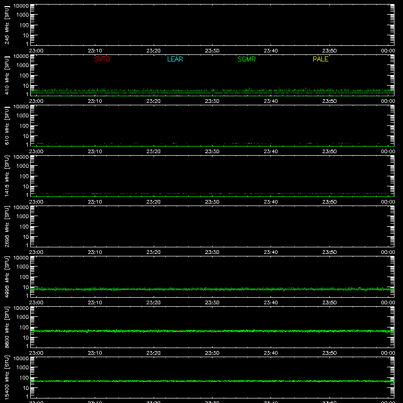Click the 100 value on 610 MHz axis
This screenshot has height=403, width=403.
click(24, 125)
